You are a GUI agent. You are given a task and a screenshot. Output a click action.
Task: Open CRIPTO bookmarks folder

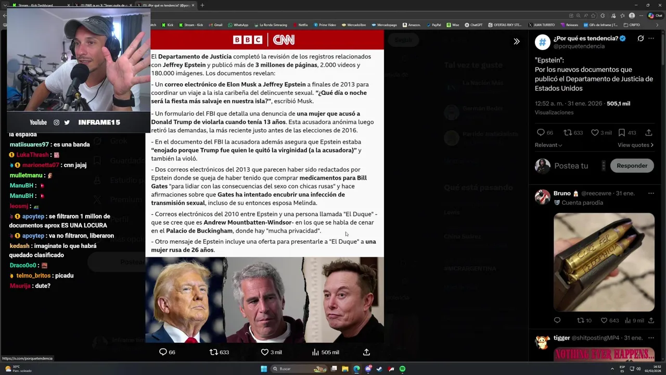(631, 25)
